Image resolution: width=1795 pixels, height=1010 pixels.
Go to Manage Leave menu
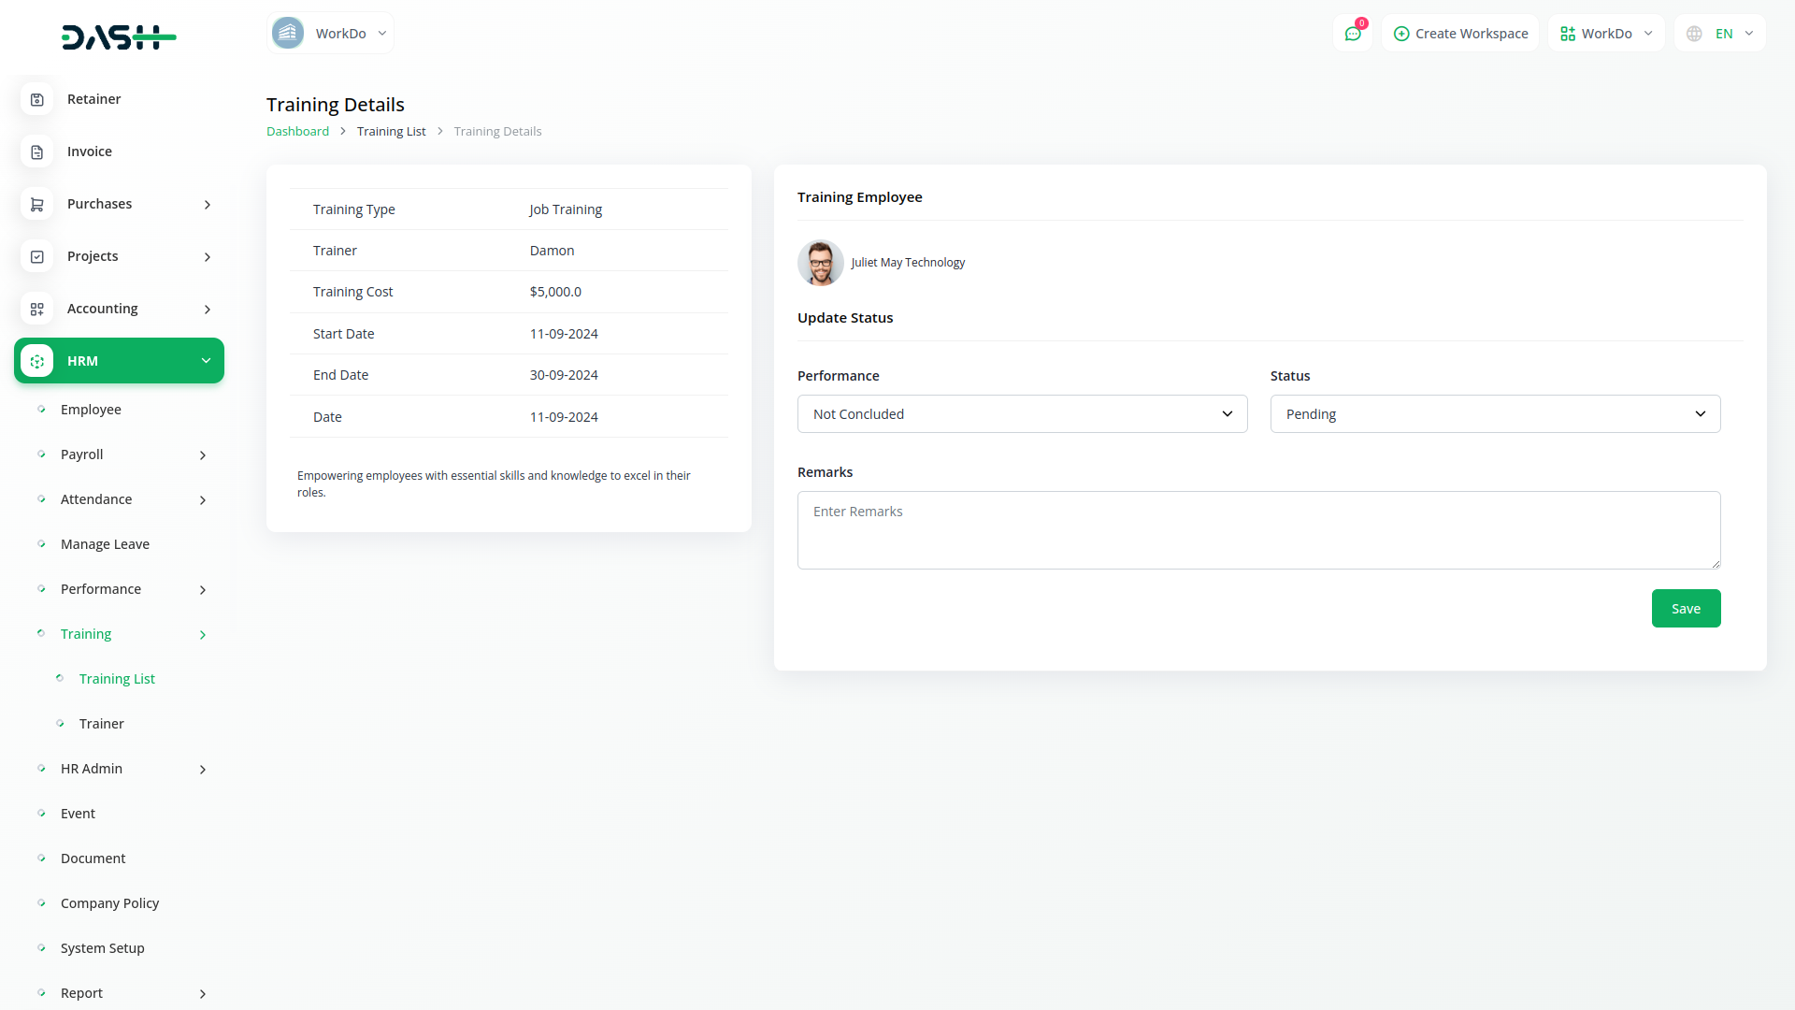click(x=105, y=544)
